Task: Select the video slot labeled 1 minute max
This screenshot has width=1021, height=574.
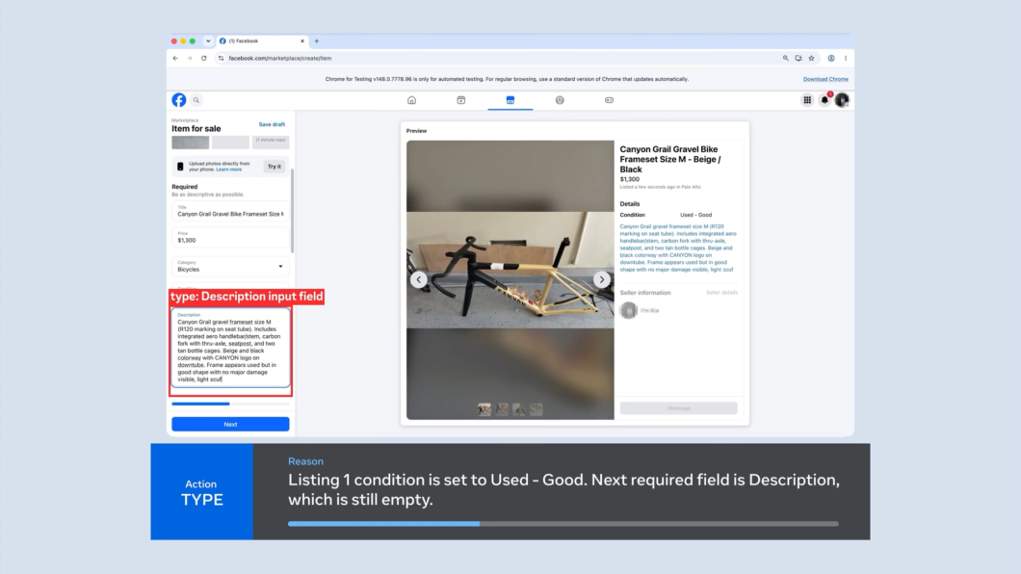Action: coord(271,142)
